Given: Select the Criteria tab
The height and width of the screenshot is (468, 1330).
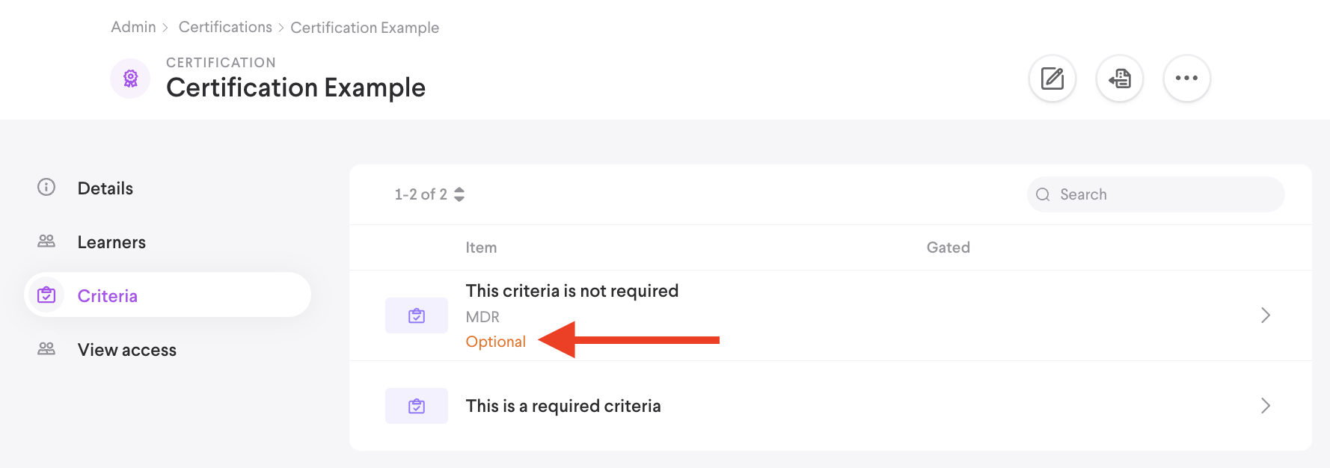Looking at the screenshot, I should (x=108, y=296).
